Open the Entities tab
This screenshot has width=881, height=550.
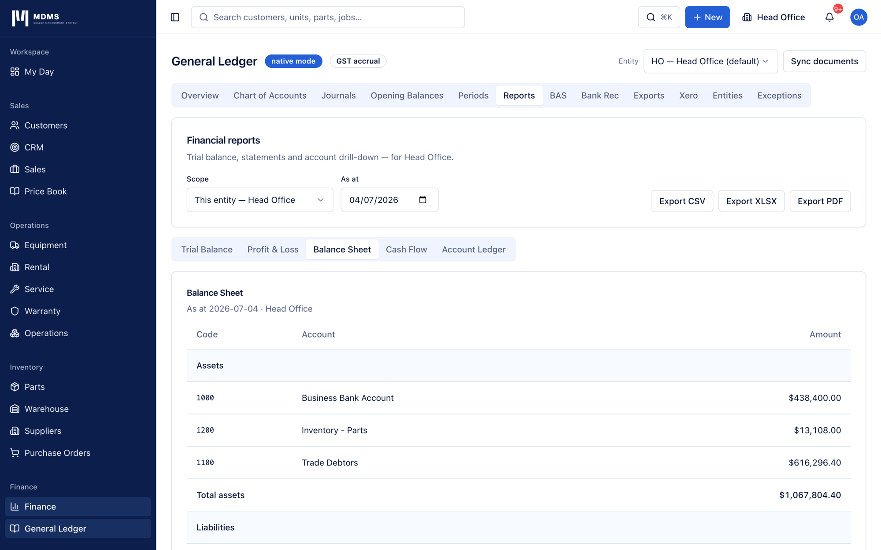(x=728, y=95)
